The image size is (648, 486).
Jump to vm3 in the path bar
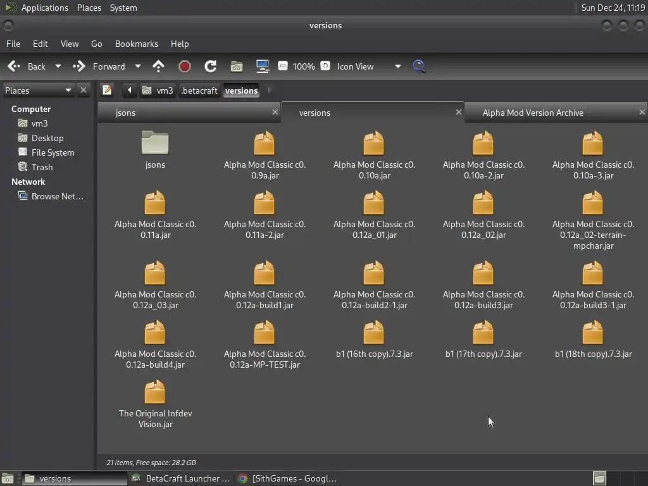(x=158, y=90)
